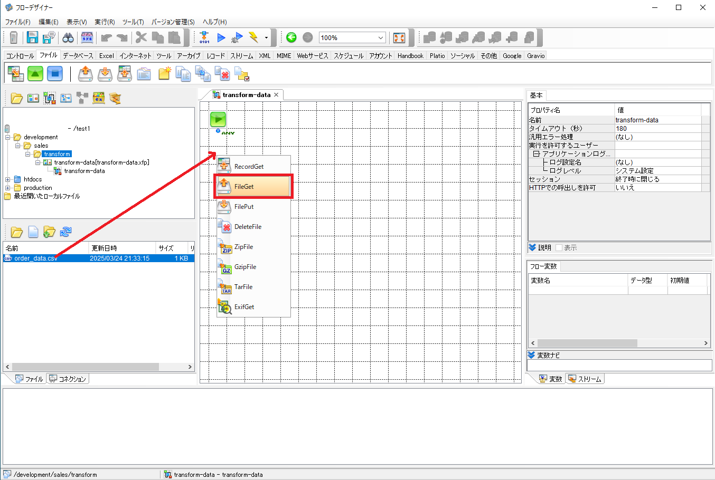Click the orange fit-to-window icon
Viewport: 715px width, 480px height.
click(399, 37)
